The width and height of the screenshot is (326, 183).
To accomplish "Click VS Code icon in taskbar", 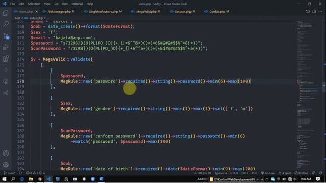I will pyautogui.click(x=49, y=179).
